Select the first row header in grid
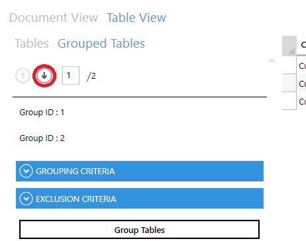306x241 pixels. [289, 65]
